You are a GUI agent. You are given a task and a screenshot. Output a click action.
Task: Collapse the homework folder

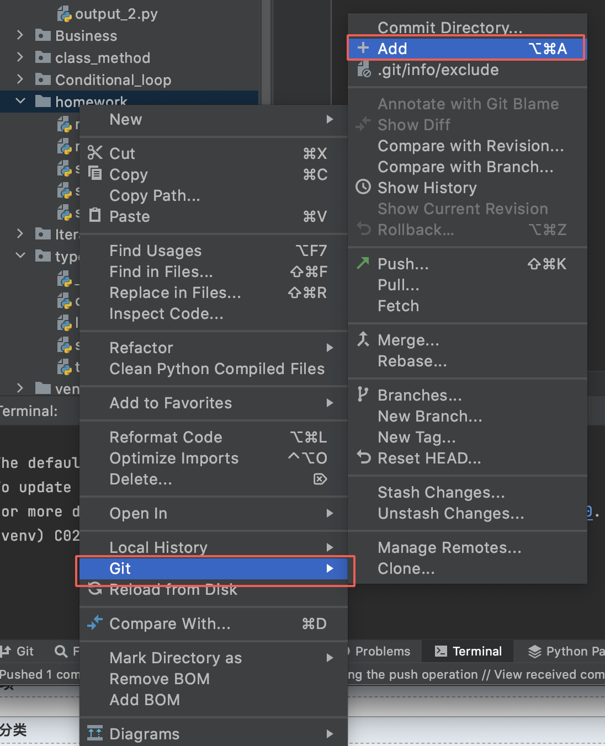coord(20,101)
